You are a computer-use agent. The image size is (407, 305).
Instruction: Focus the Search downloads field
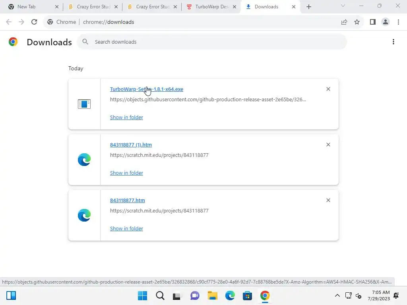[x=212, y=42]
